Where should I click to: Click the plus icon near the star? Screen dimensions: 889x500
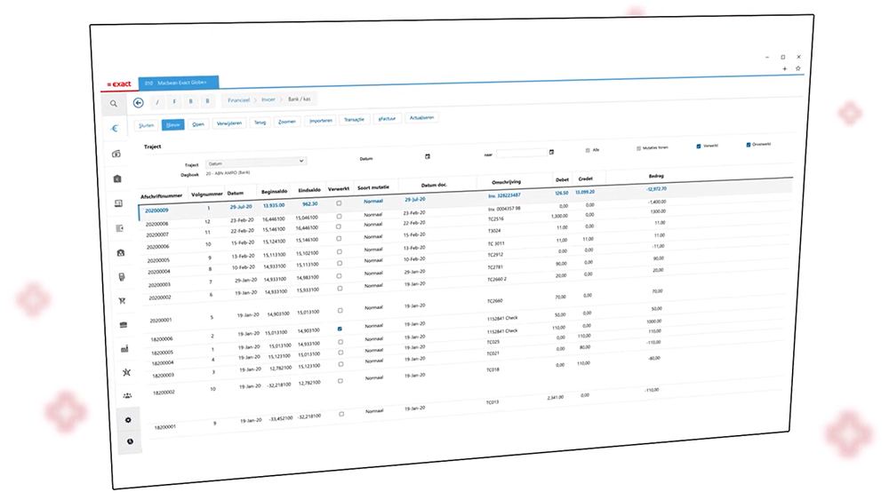click(784, 68)
